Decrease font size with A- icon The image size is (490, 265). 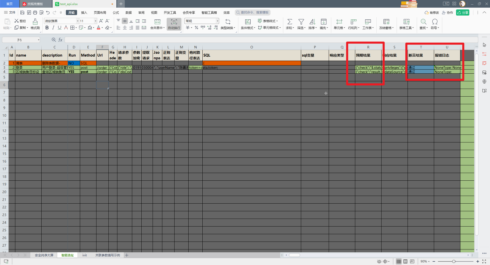(x=107, y=21)
